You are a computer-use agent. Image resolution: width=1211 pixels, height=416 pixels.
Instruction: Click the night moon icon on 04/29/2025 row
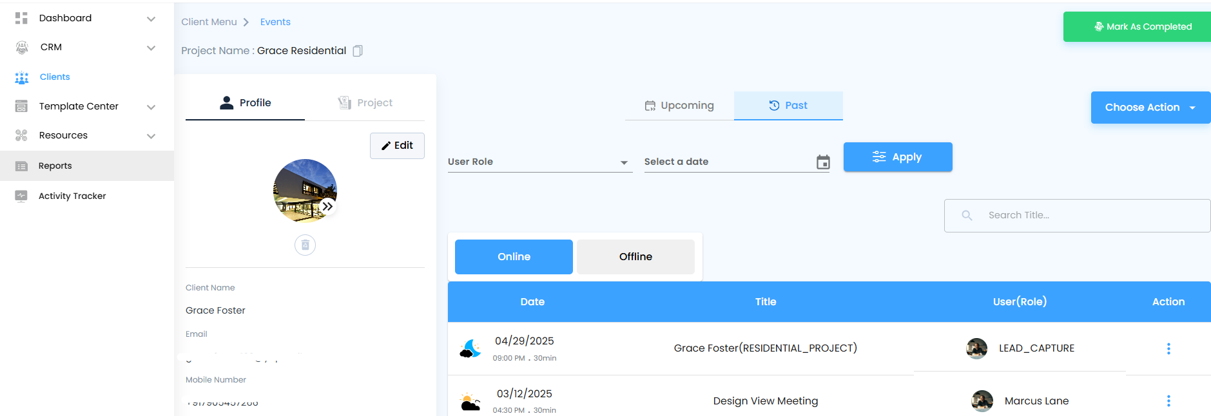pyautogui.click(x=470, y=348)
